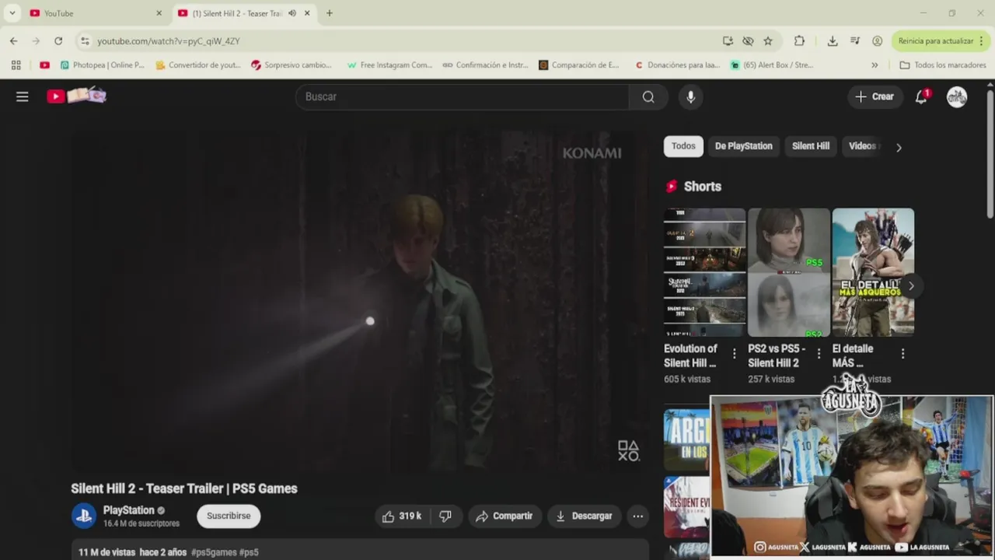Close the Silent Hill 2 Teaser tab
This screenshot has width=995, height=560.
[x=307, y=13]
